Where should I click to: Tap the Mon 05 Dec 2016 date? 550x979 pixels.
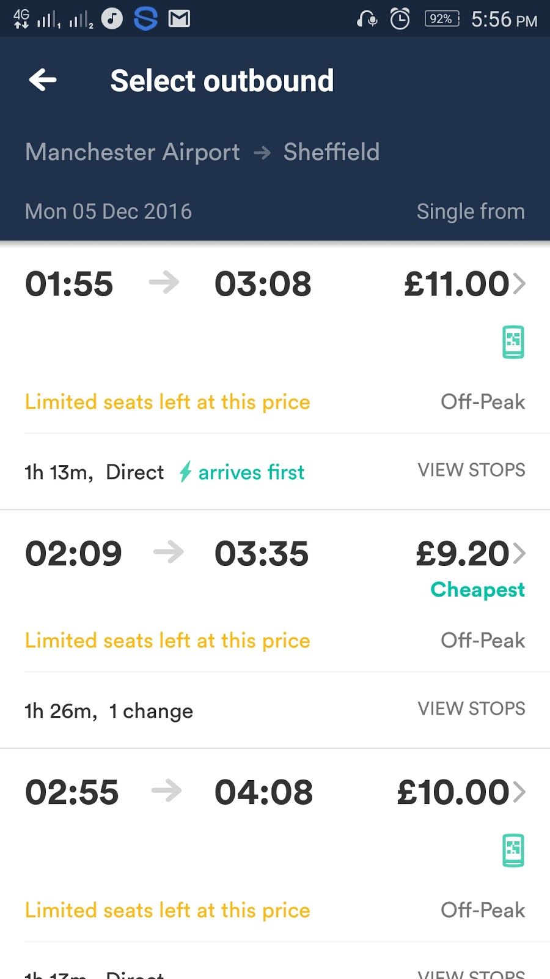[x=108, y=212]
